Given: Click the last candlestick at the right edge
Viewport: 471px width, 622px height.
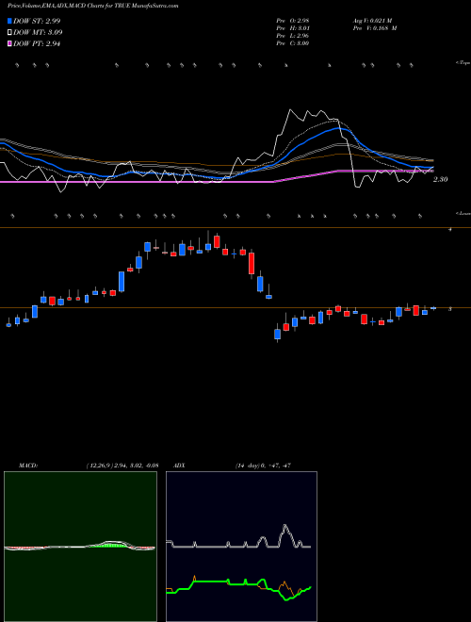Looking at the screenshot, I should [x=433, y=308].
